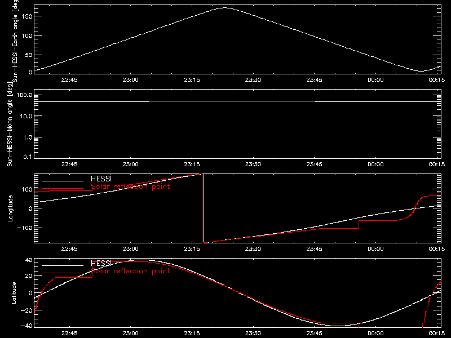451x338 pixels.
Task: Click '00:00' under the Latitude plot
Action: point(375,333)
